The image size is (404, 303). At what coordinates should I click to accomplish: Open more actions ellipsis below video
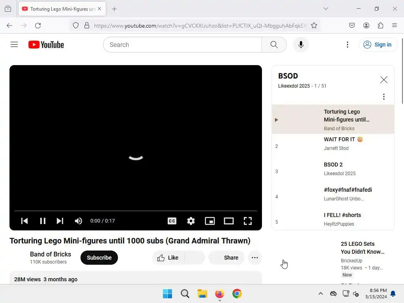(254, 258)
